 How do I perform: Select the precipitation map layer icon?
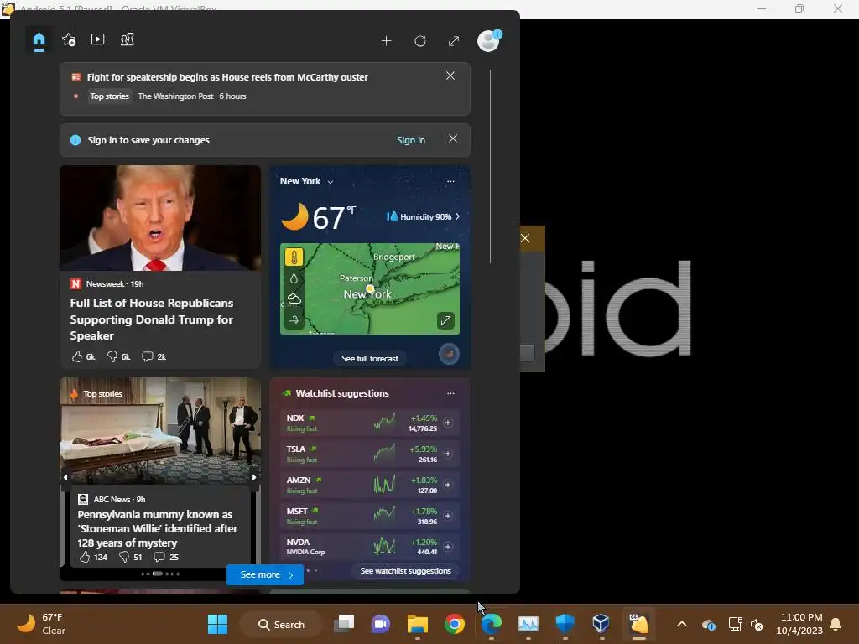point(294,278)
